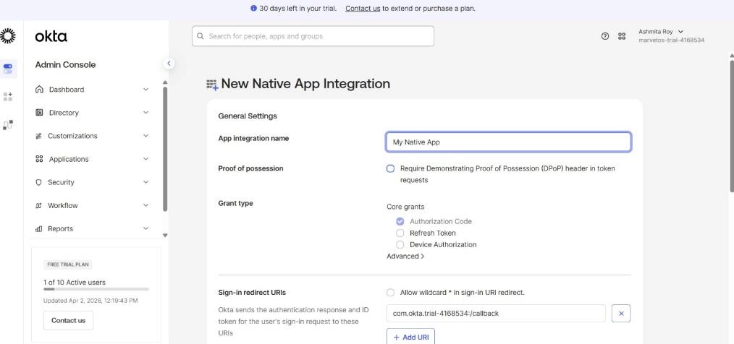
Task: Click the Add URI button
Action: tap(410, 337)
